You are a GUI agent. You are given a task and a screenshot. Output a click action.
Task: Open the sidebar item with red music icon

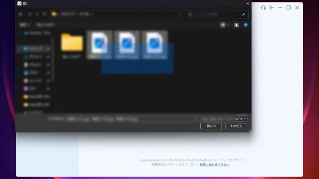(x=33, y=81)
